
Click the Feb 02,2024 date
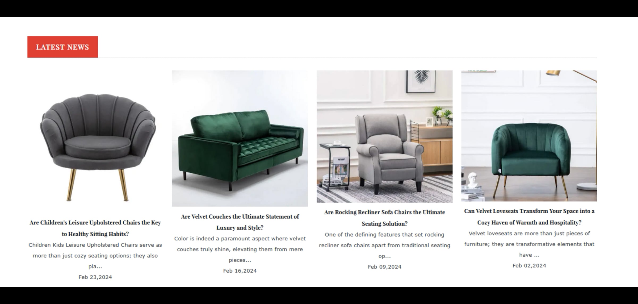click(529, 266)
